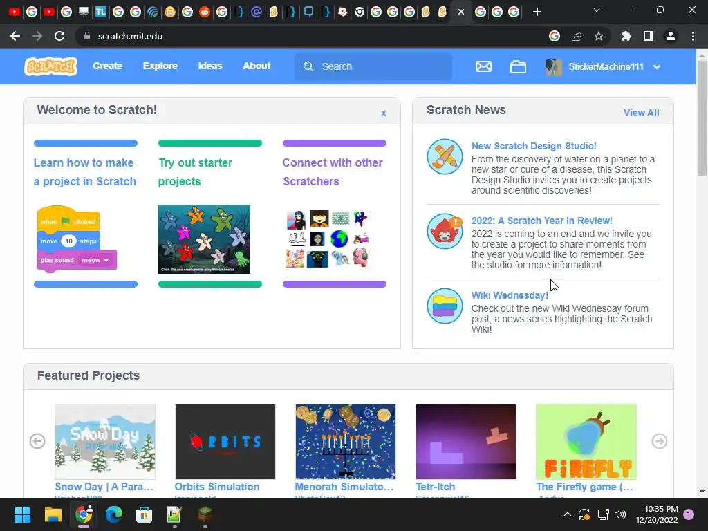The height and width of the screenshot is (531, 708).
Task: Click the StickerMachine111 profile avatar
Action: [553, 67]
